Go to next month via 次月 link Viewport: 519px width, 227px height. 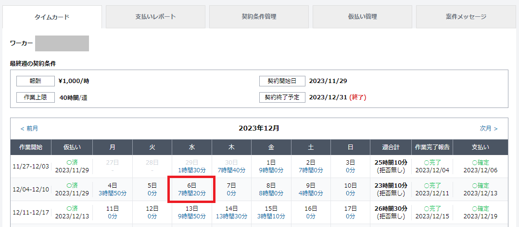pyautogui.click(x=489, y=129)
